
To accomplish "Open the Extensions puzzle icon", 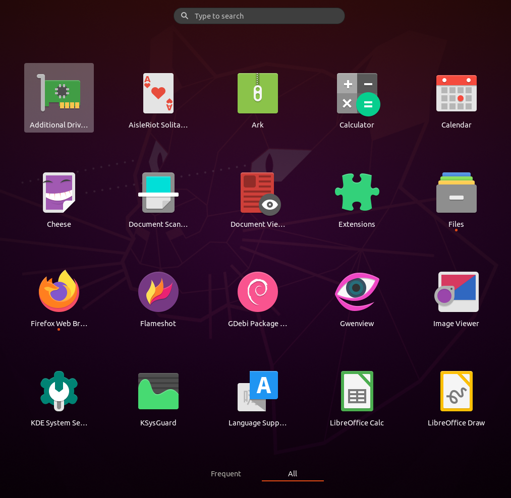I will pyautogui.click(x=357, y=192).
